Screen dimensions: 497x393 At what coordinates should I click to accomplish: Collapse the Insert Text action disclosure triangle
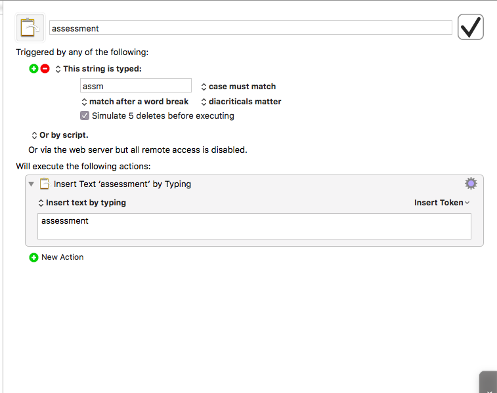(31, 184)
